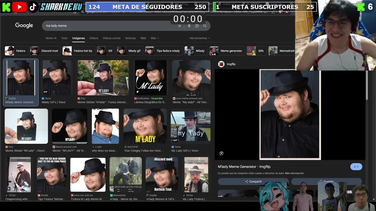Clear the search box with the X icon

coord(179,26)
